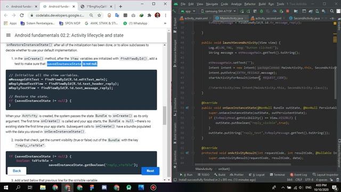
Task: Open the TODO tool window
Action: pos(204,174)
